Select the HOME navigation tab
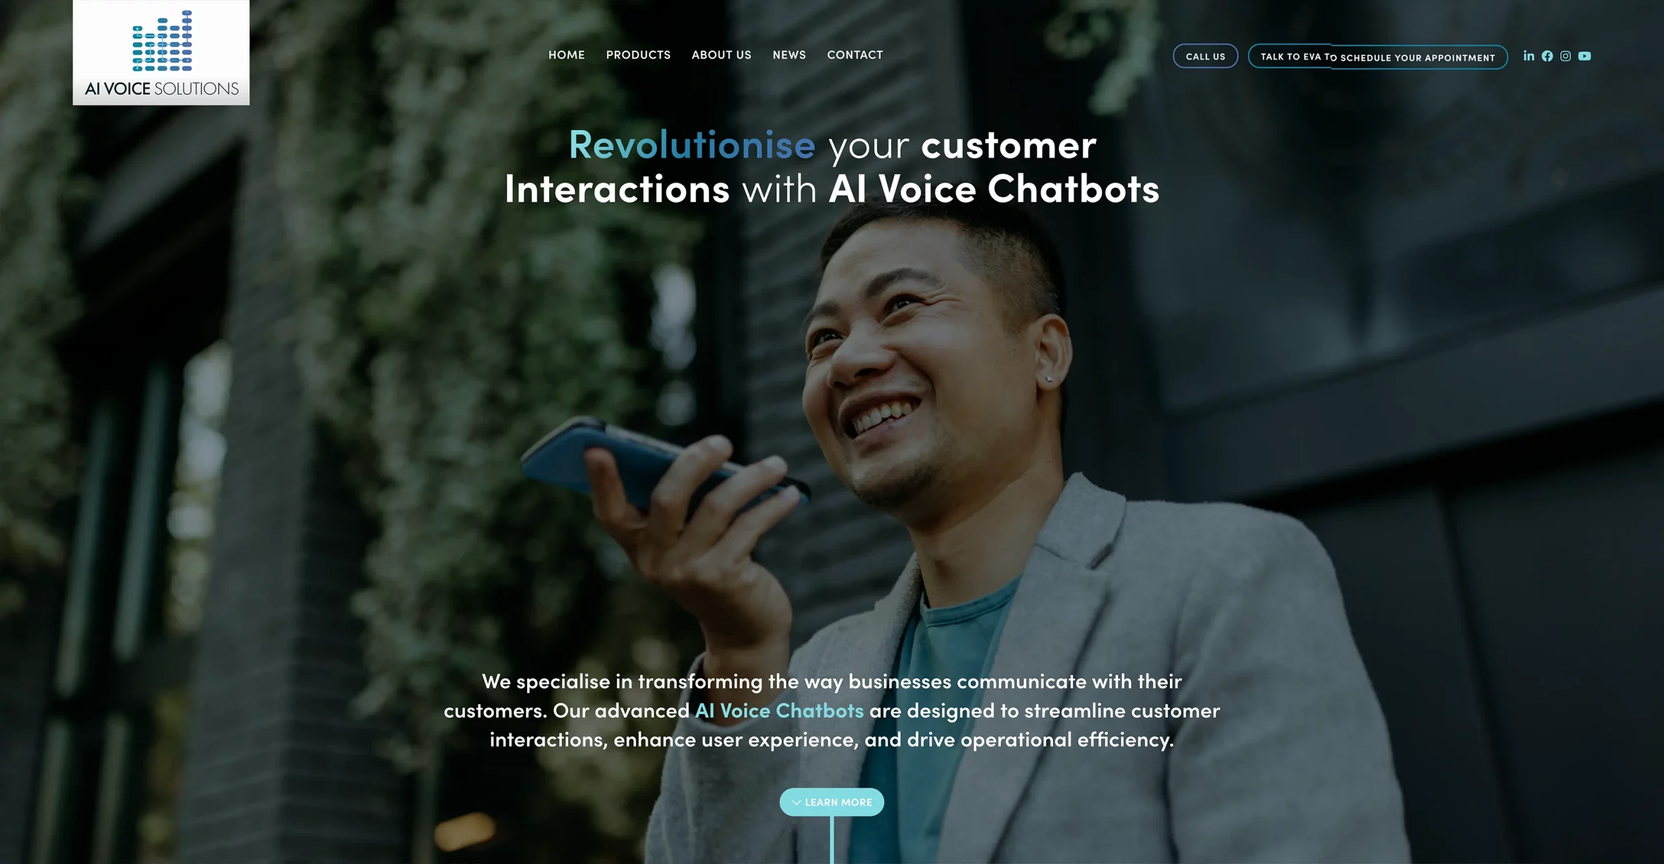This screenshot has width=1664, height=864. tap(567, 55)
